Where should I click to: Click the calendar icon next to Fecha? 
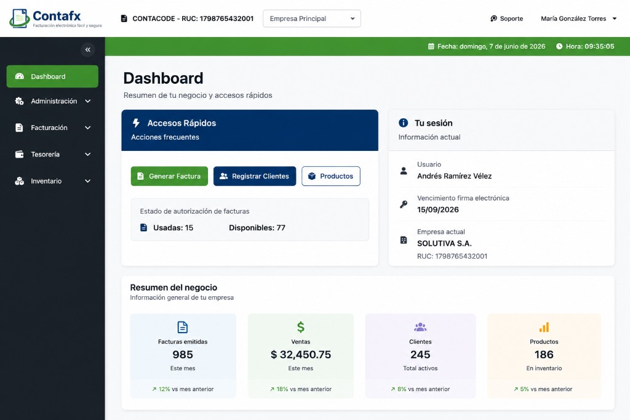pyautogui.click(x=431, y=46)
